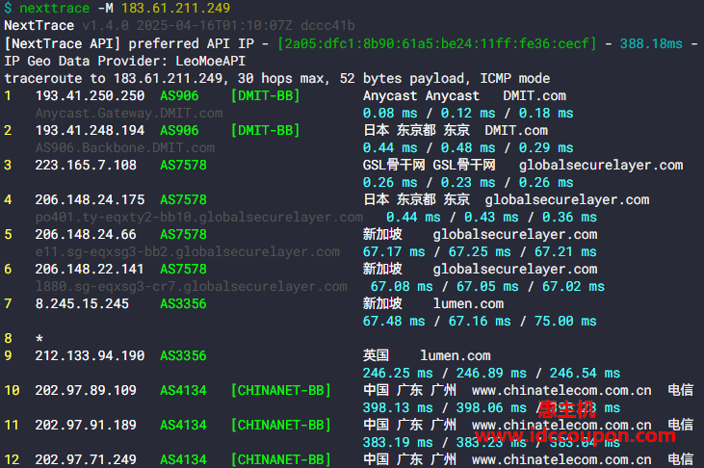This screenshot has width=704, height=468.
Task: Select hop 9 IP 212.133.94.190
Action: coord(90,355)
